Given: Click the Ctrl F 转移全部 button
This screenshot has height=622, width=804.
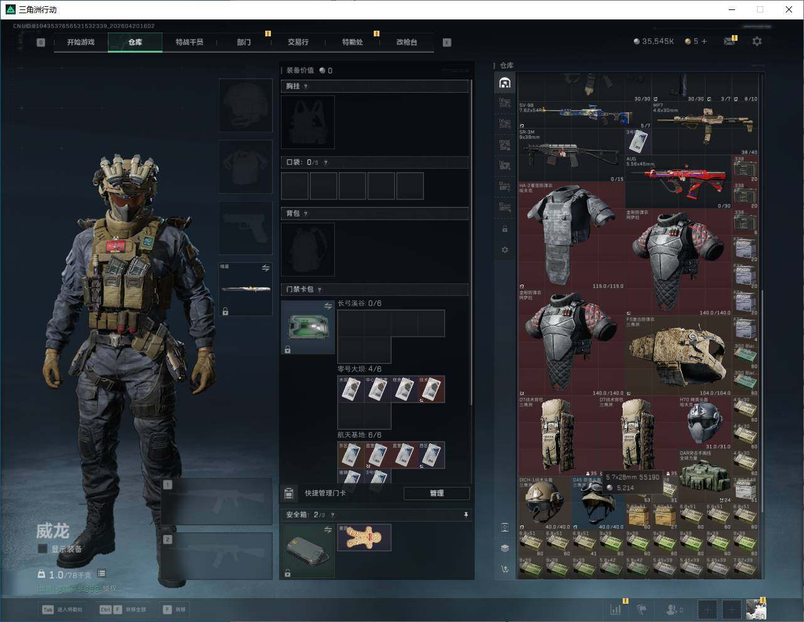Looking at the screenshot, I should point(123,609).
